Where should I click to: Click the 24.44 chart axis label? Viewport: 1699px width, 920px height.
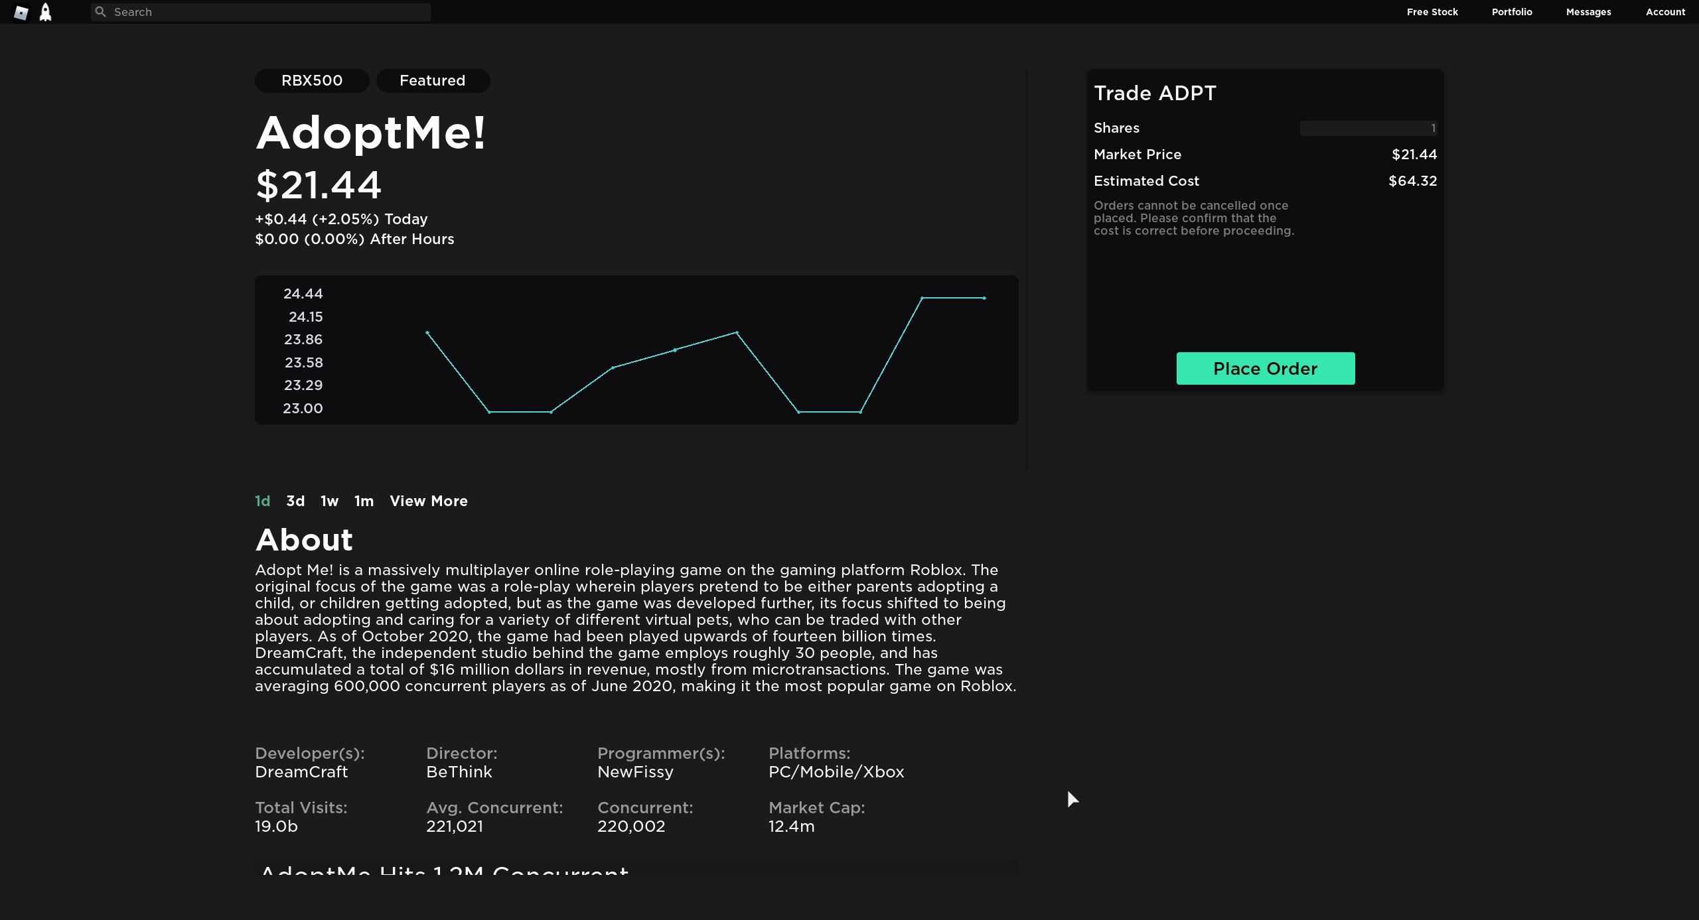coord(303,294)
